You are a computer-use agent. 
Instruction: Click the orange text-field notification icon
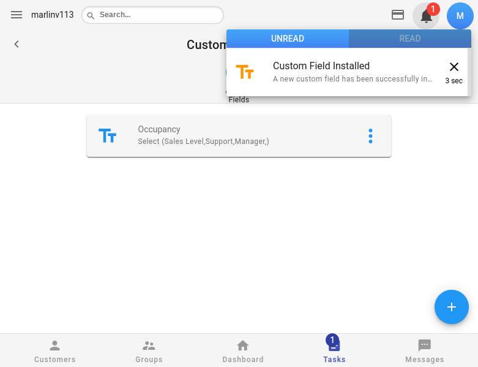[245, 72]
